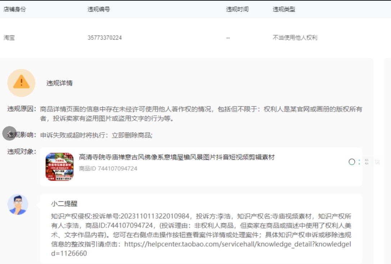The image size is (391, 264).
Task: Open the 高清寺院寺庙禅意古风 product title
Action: [177, 157]
